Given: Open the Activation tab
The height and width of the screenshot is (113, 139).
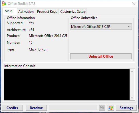Looking at the screenshot, I should [x=26, y=12].
